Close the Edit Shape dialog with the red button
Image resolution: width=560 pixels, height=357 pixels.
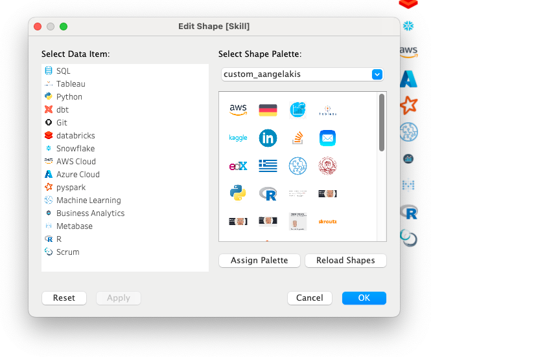(x=38, y=27)
